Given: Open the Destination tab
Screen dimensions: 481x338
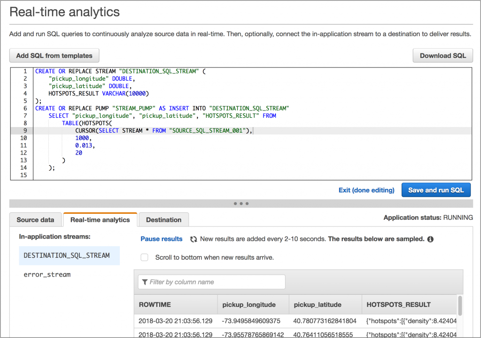Looking at the screenshot, I should click(163, 220).
